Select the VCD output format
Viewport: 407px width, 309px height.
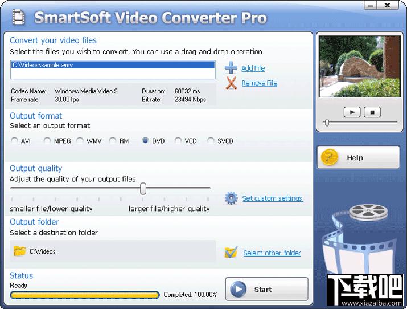point(178,141)
